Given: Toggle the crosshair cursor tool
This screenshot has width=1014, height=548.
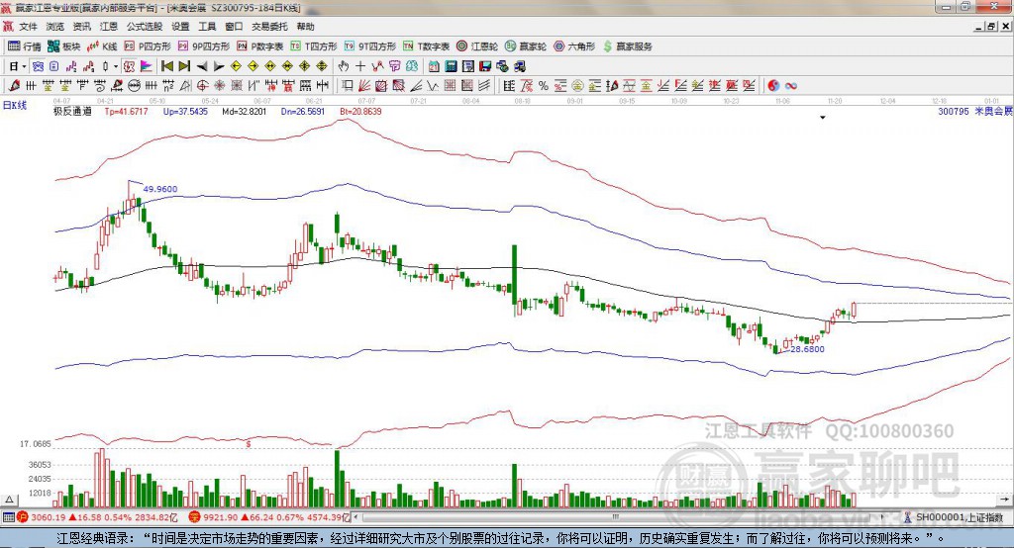Looking at the screenshot, I should 360,66.
